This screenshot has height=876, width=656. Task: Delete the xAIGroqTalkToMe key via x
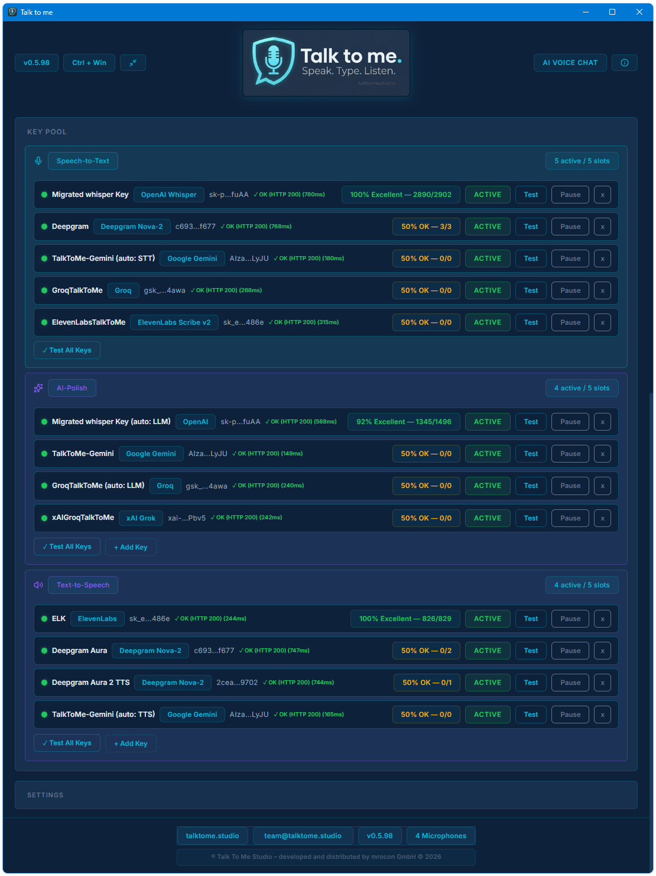[x=602, y=518]
